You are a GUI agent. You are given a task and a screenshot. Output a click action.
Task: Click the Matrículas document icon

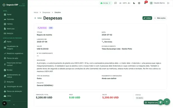5,29
